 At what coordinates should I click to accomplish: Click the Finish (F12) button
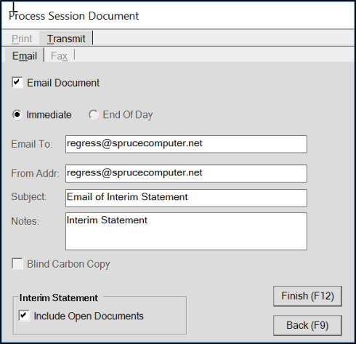(x=307, y=296)
